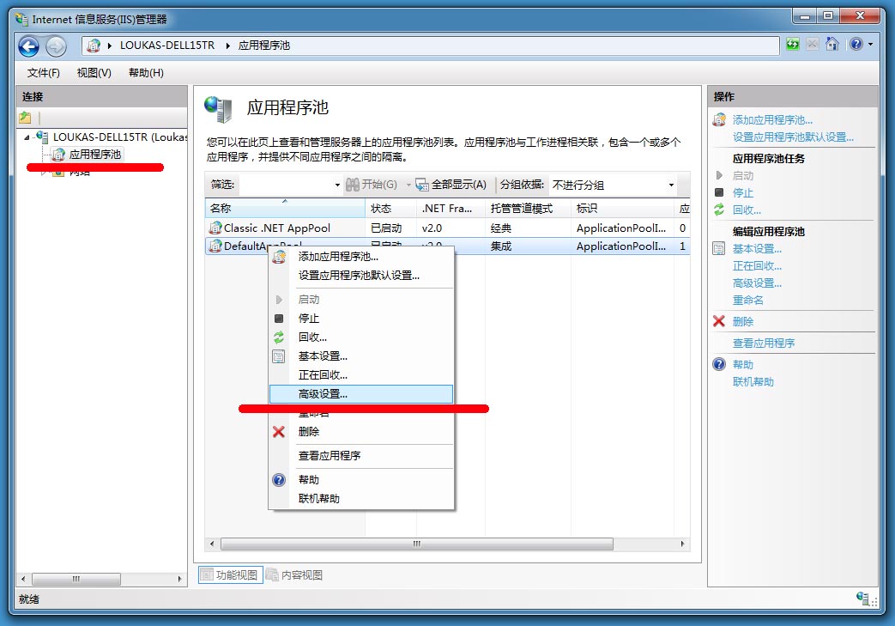Viewport: 895px width, 626px height.
Task: Click 重命名 link in Actions pane
Action: 748,301
